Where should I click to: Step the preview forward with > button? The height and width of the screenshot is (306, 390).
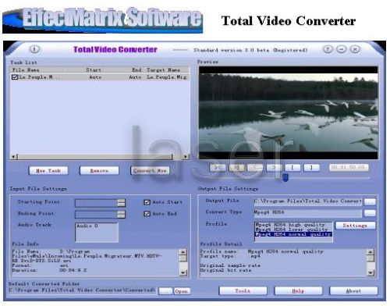pos(274,168)
